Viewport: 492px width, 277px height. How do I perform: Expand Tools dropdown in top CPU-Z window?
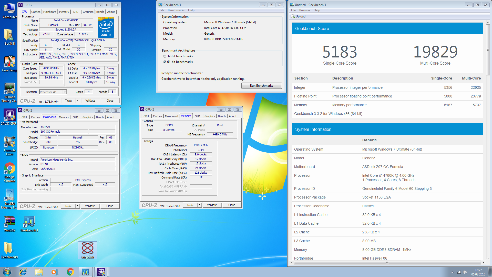(78, 101)
